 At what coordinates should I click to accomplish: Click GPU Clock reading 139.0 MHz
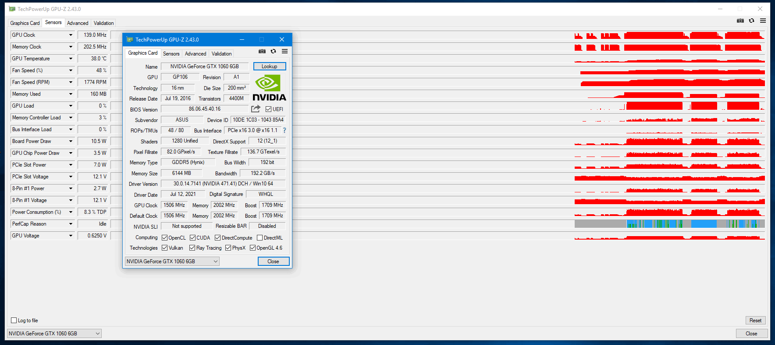(x=92, y=35)
